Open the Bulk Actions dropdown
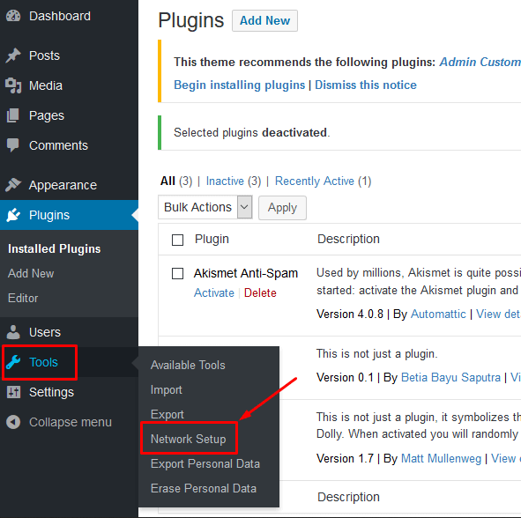This screenshot has width=521, height=518. (x=205, y=207)
